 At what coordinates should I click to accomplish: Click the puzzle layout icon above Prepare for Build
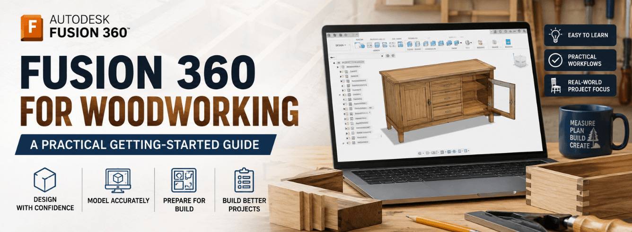pos(184,180)
